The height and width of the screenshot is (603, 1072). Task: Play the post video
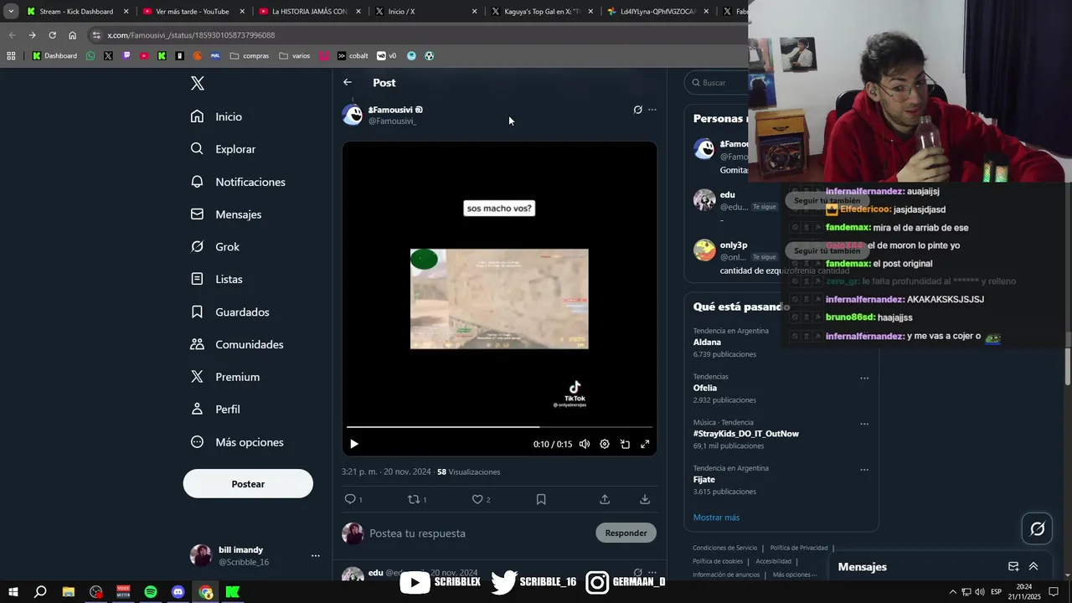pos(353,444)
